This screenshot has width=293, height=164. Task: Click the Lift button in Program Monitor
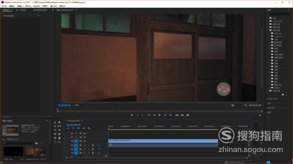click(x=177, y=115)
